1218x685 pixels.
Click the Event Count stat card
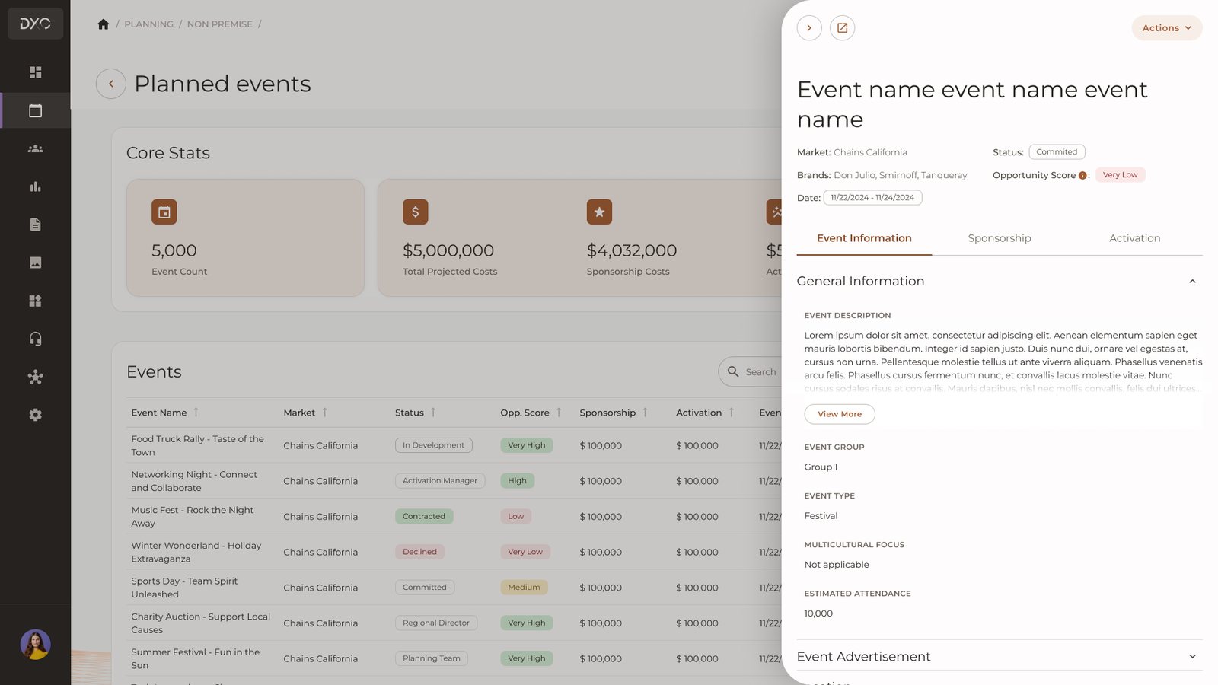(x=245, y=237)
